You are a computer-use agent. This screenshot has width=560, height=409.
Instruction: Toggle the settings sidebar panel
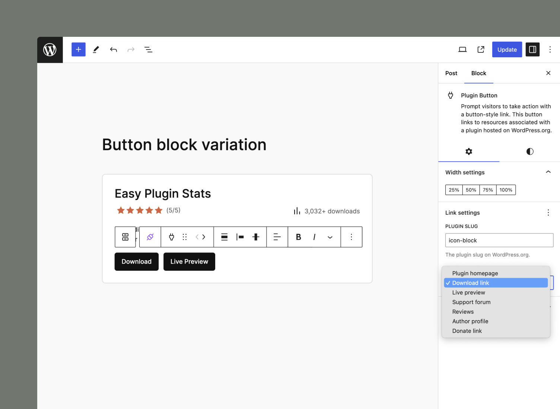point(532,49)
